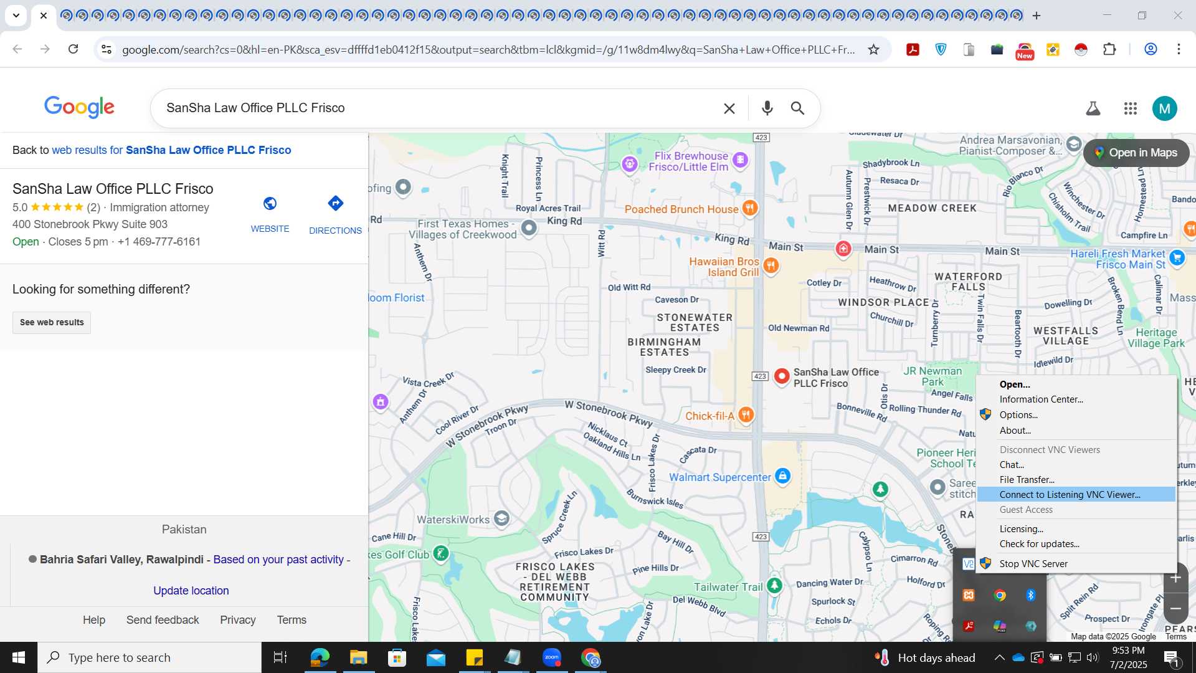Open the Privacy footer link
The image size is (1196, 673).
[237, 620]
